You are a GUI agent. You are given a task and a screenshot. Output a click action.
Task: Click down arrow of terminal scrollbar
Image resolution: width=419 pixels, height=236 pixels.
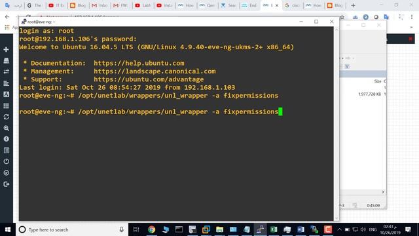(x=337, y=218)
